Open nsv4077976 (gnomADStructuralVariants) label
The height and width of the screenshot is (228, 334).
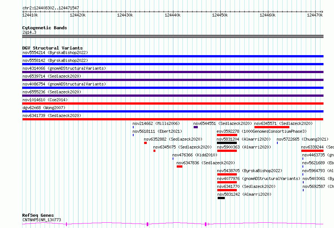[259, 178]
